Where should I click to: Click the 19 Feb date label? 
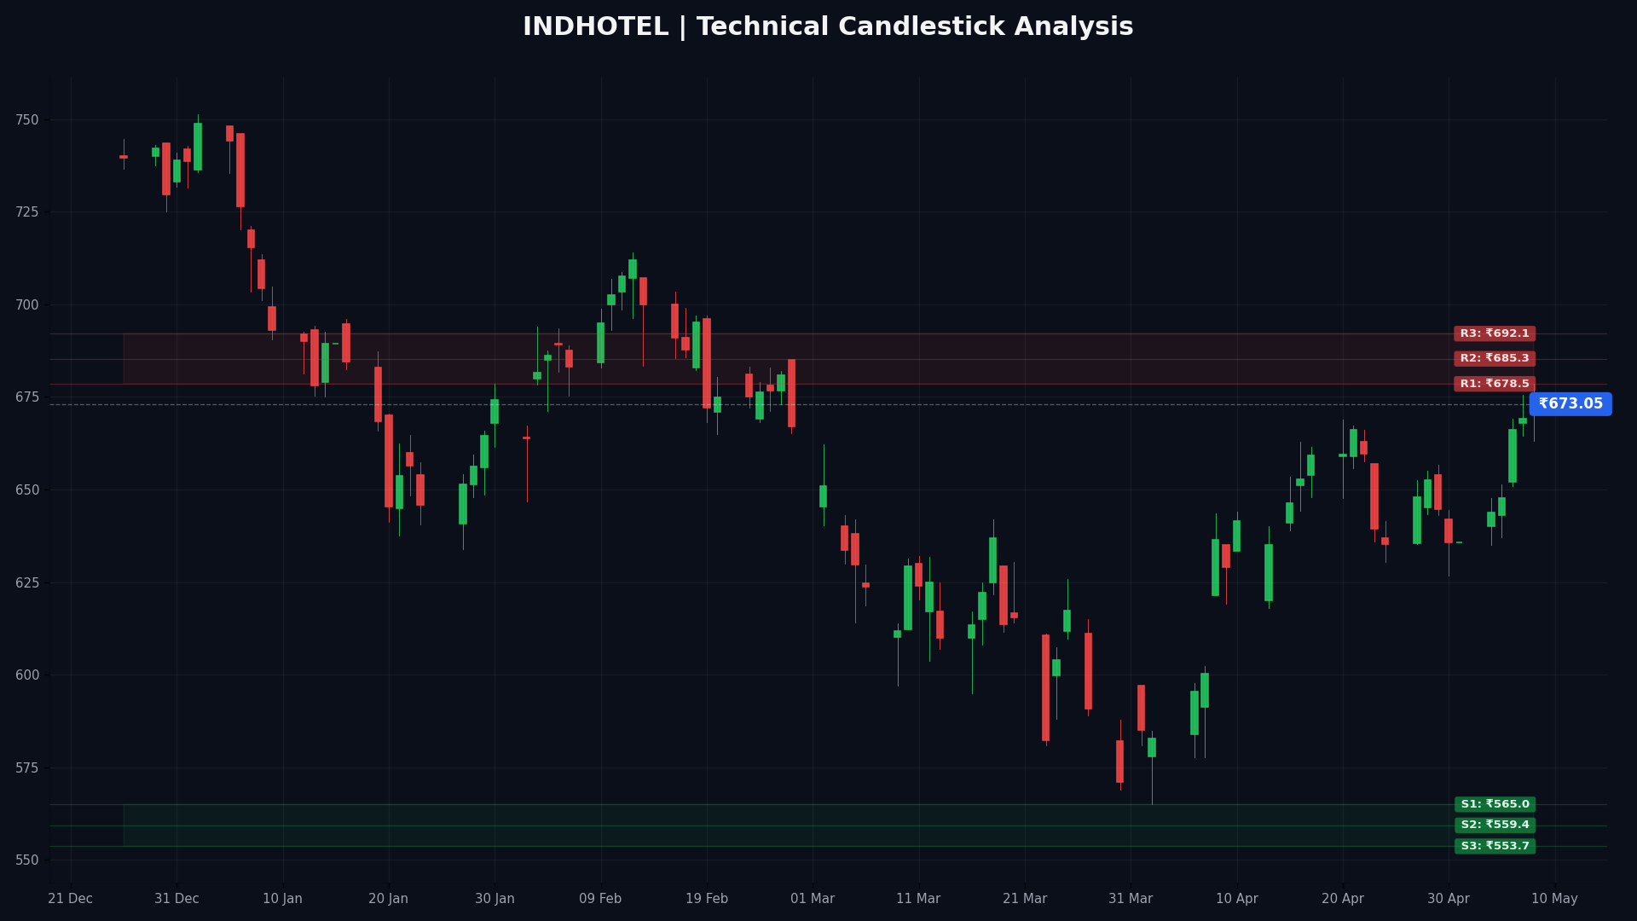click(x=707, y=899)
